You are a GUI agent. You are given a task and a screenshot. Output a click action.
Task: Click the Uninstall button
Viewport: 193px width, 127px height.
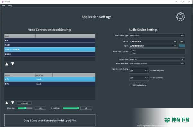pyautogui.click(x=24, y=103)
